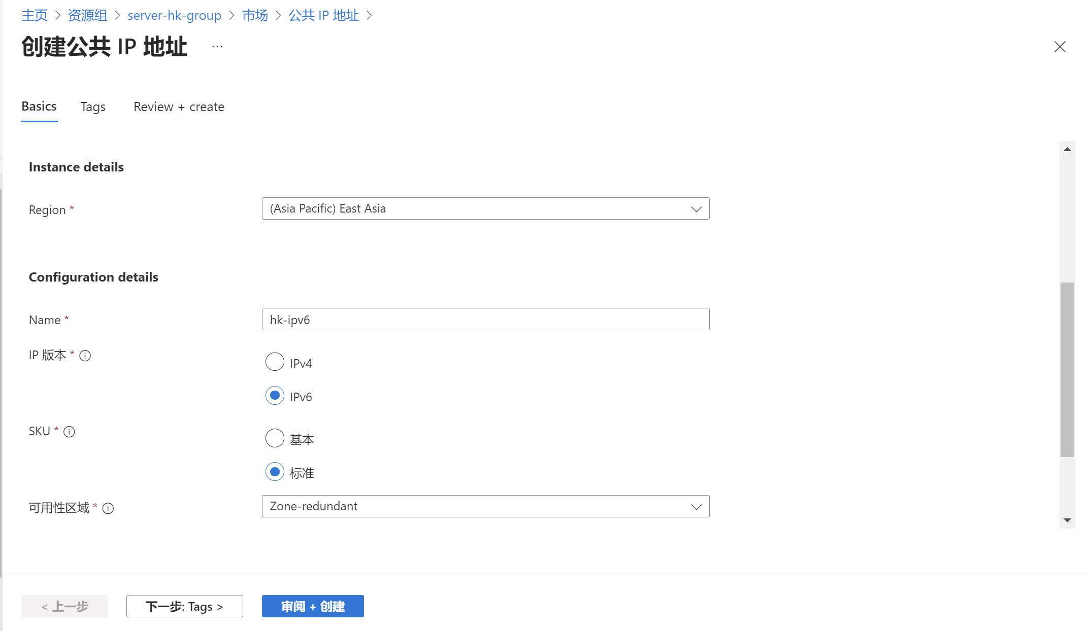Select the IPv6 radio button
Viewport: 1090px width, 631px height.
click(x=275, y=396)
